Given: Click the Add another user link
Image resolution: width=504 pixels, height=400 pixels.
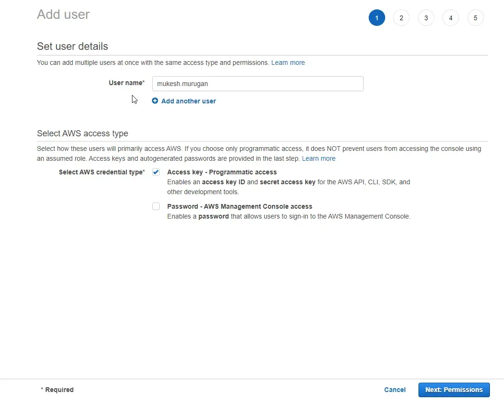Looking at the screenshot, I should (188, 101).
